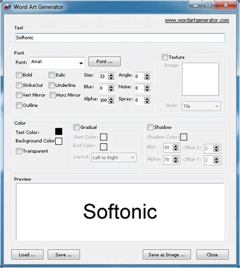This screenshot has width=240, height=268.
Task: Open the Font name dropdown
Action: click(57, 63)
